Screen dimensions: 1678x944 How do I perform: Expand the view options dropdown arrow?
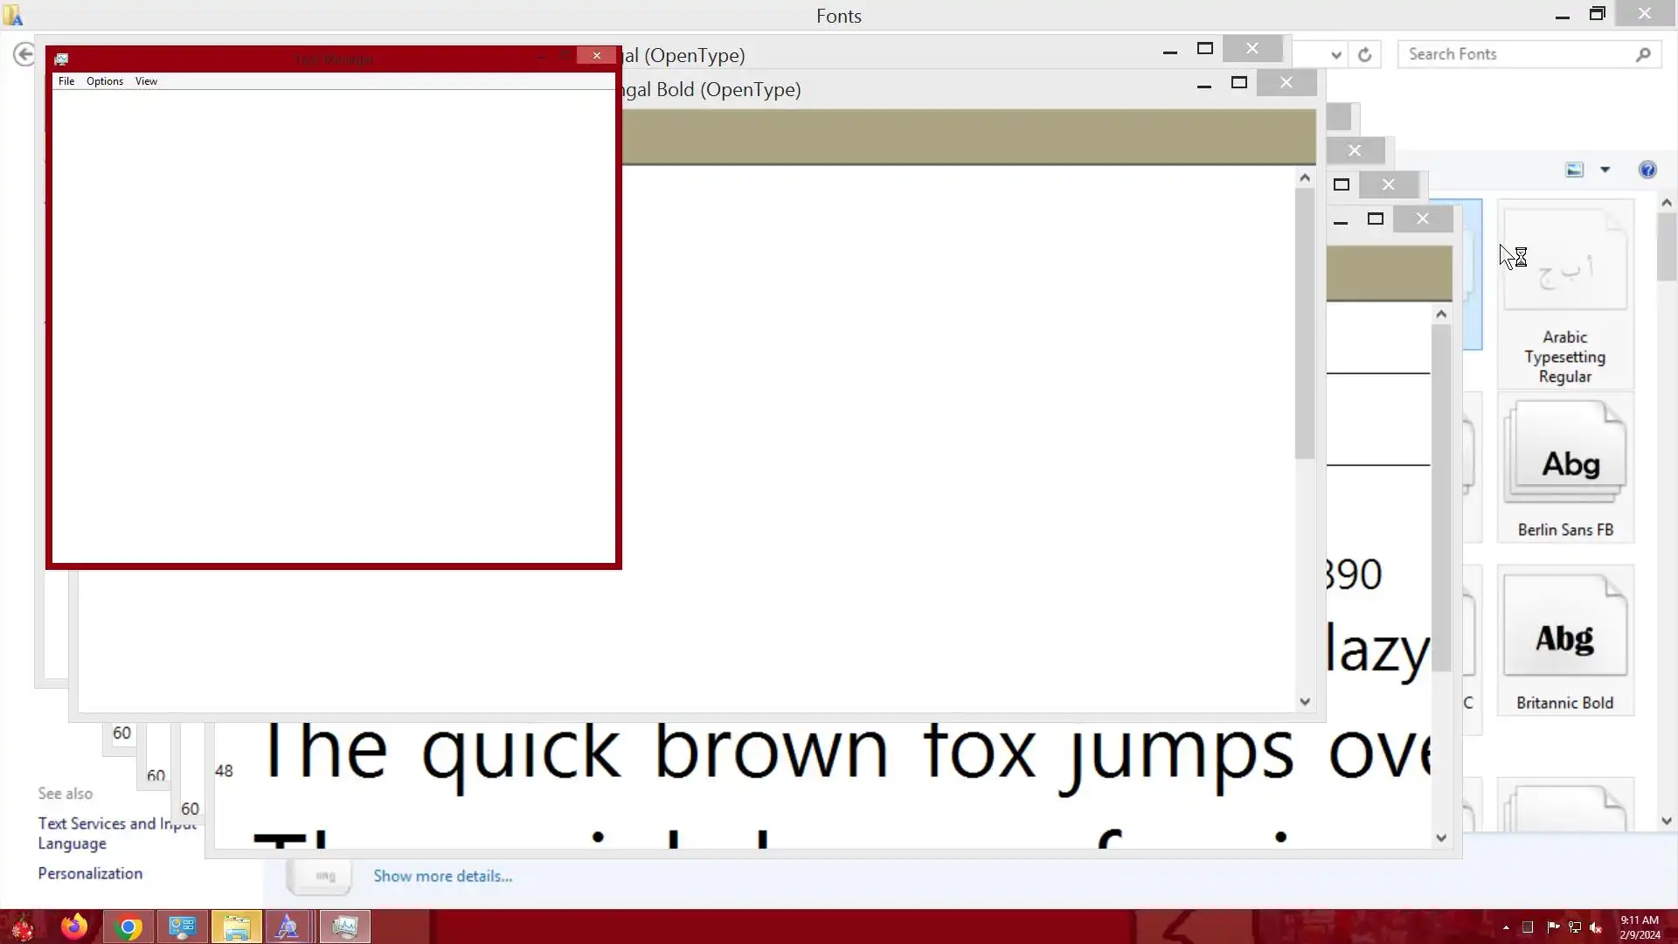coord(1605,170)
